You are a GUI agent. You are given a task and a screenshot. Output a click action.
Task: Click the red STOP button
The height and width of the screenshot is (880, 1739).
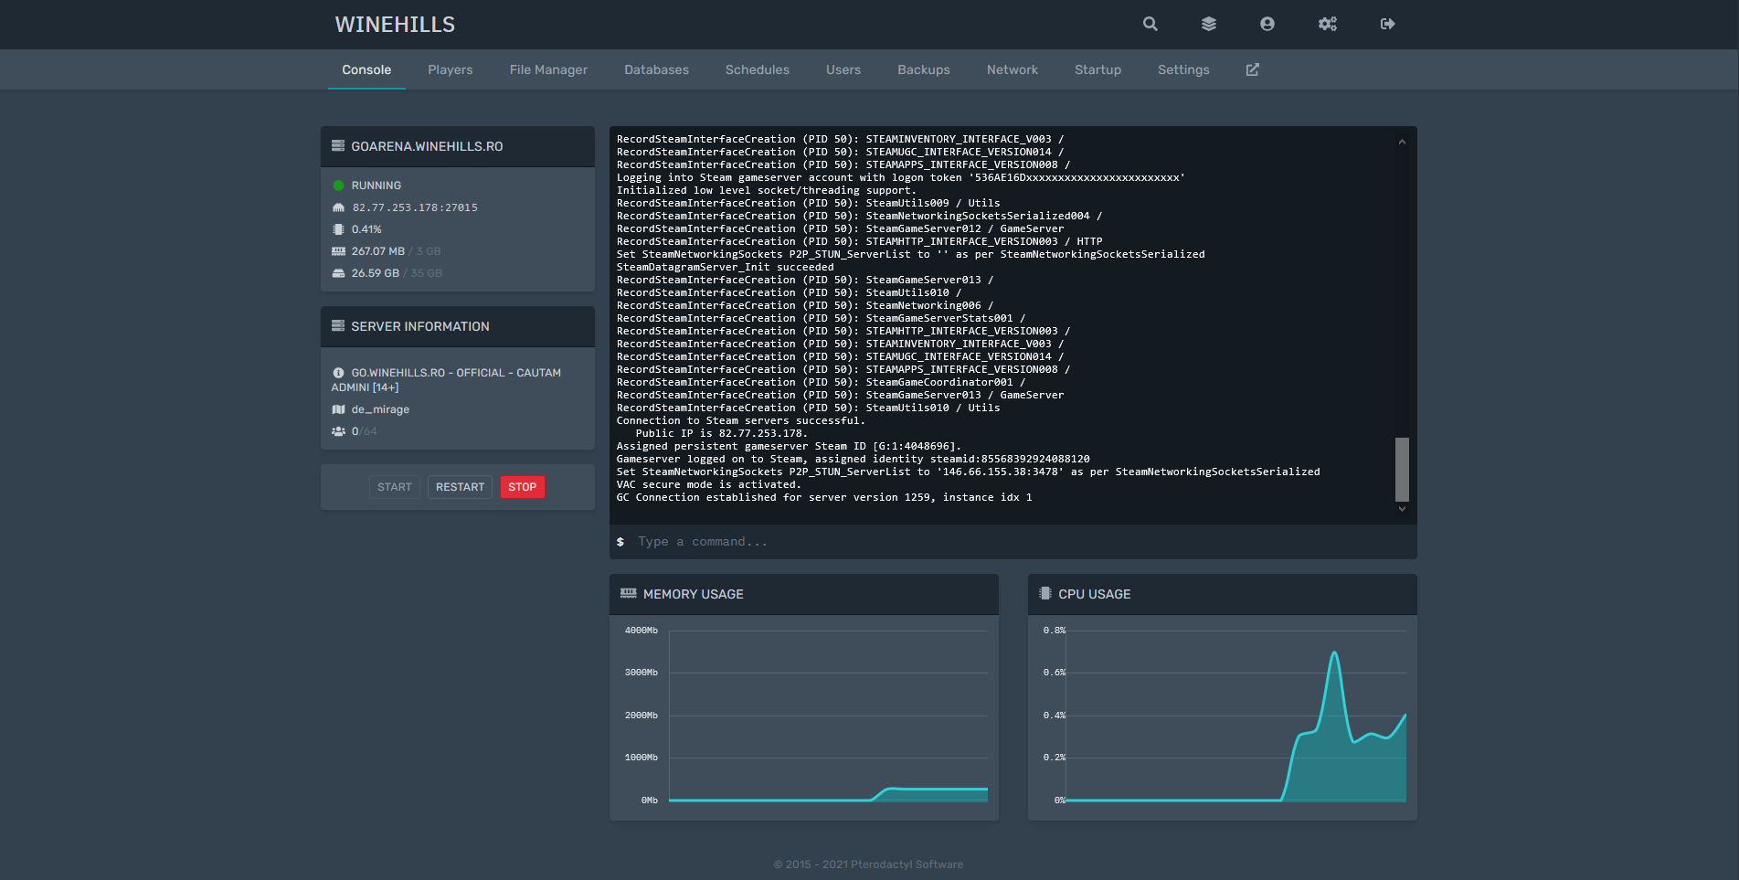tap(522, 487)
